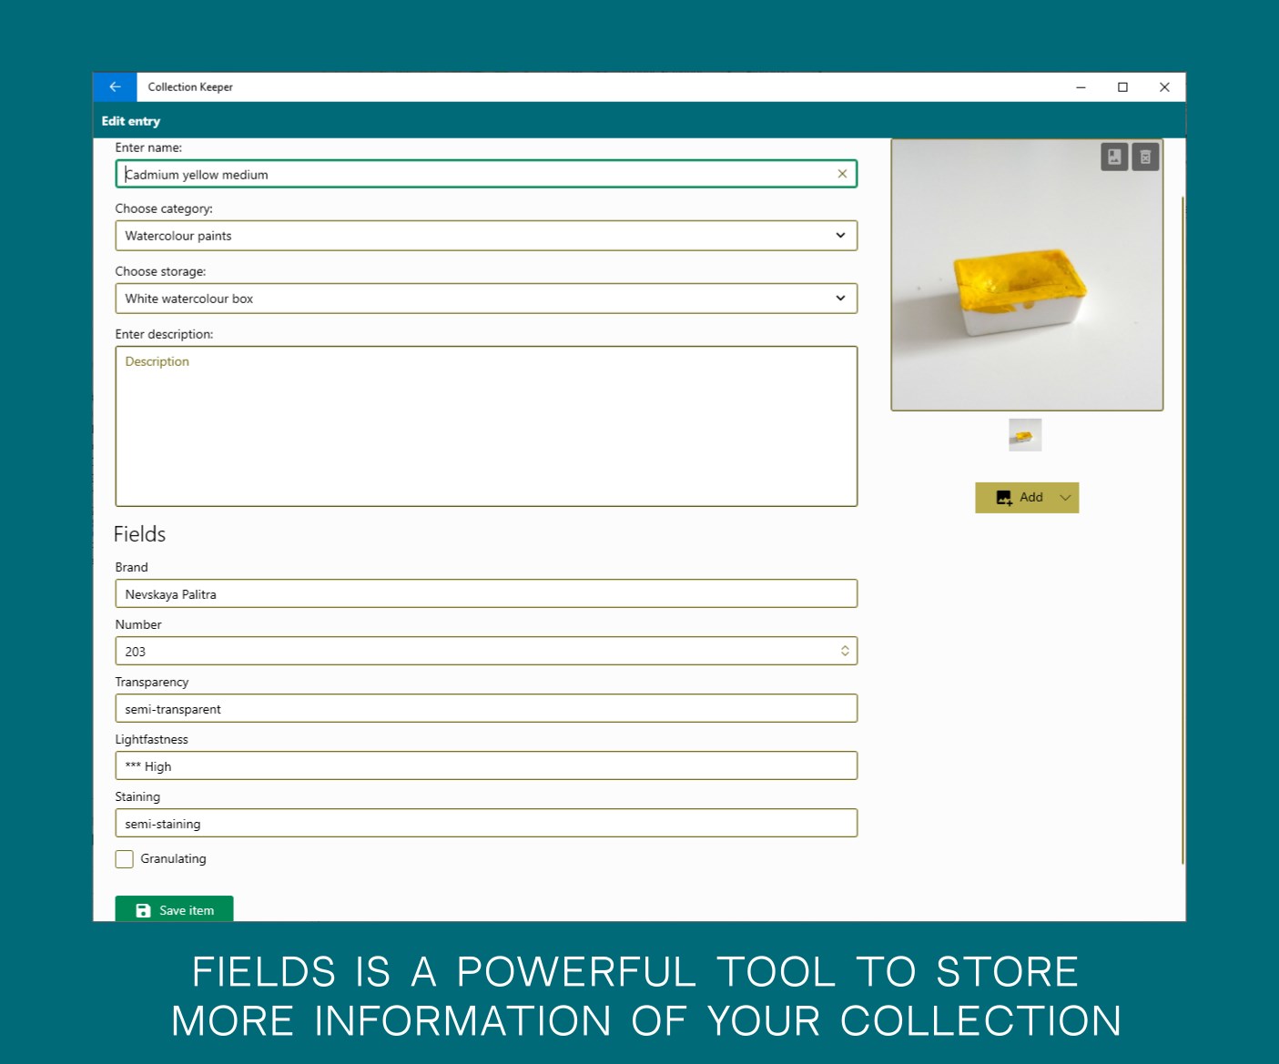Click the save disk icon on Save item
1279x1064 pixels.
point(143,910)
